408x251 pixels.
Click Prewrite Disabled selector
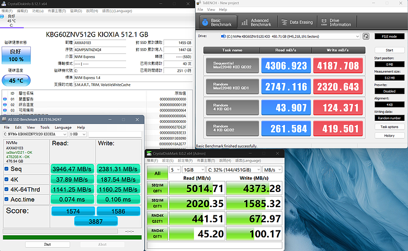pyautogui.click(x=389, y=92)
